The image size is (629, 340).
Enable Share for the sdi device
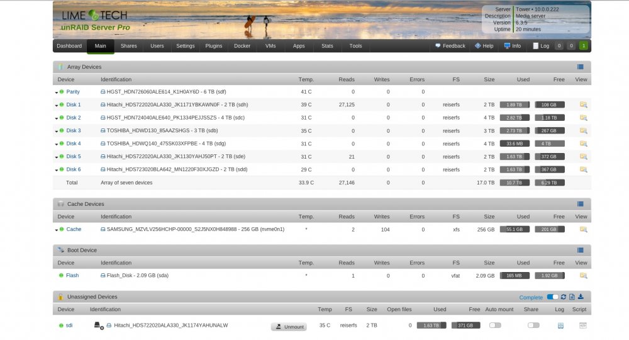coord(533,326)
